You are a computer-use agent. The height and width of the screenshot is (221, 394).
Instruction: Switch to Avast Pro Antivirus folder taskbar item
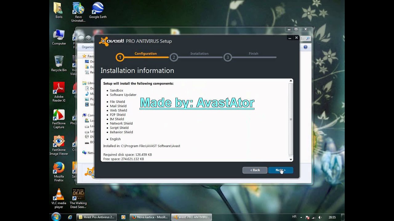pos(96,217)
